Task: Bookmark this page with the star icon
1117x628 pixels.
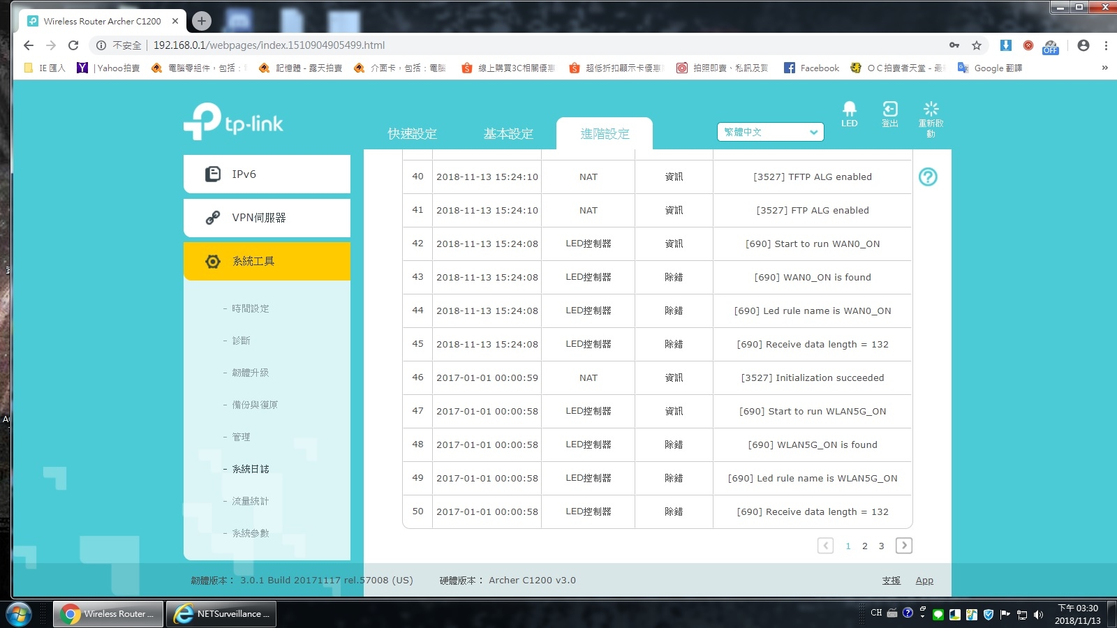Action: pyautogui.click(x=977, y=45)
